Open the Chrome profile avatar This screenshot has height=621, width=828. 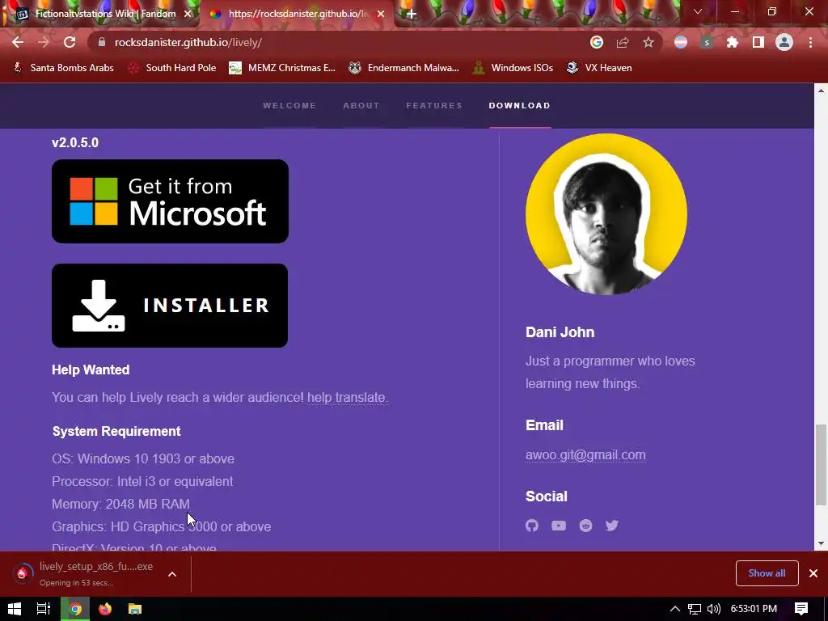784,42
